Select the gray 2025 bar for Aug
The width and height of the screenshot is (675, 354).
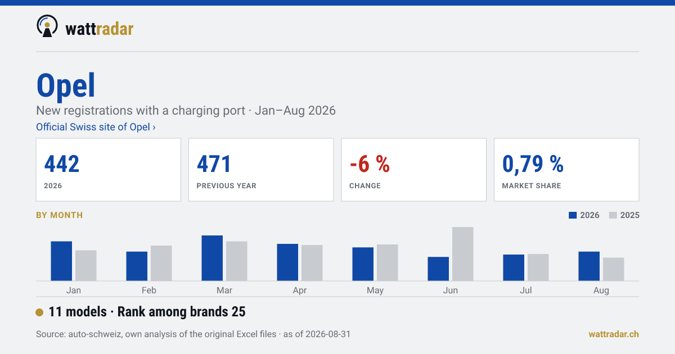[x=614, y=270]
